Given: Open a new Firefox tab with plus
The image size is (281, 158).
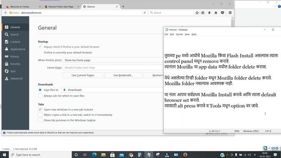Looking at the screenshot, I should coord(123,7).
